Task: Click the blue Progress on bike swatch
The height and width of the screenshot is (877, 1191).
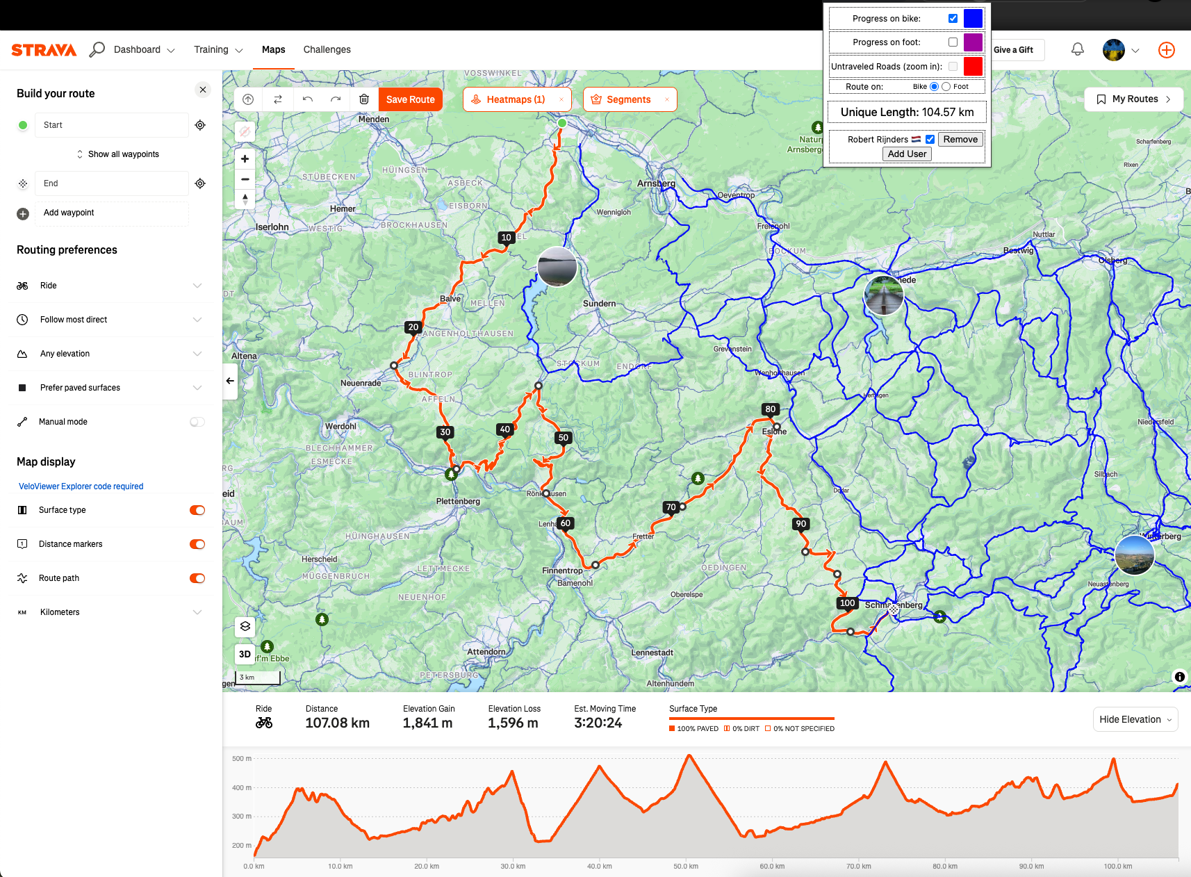Action: (x=973, y=19)
